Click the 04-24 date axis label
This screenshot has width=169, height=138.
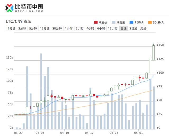tap(114, 133)
